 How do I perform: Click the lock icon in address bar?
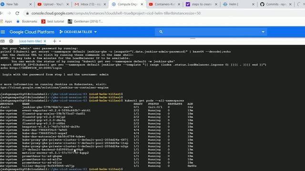(x=28, y=13)
